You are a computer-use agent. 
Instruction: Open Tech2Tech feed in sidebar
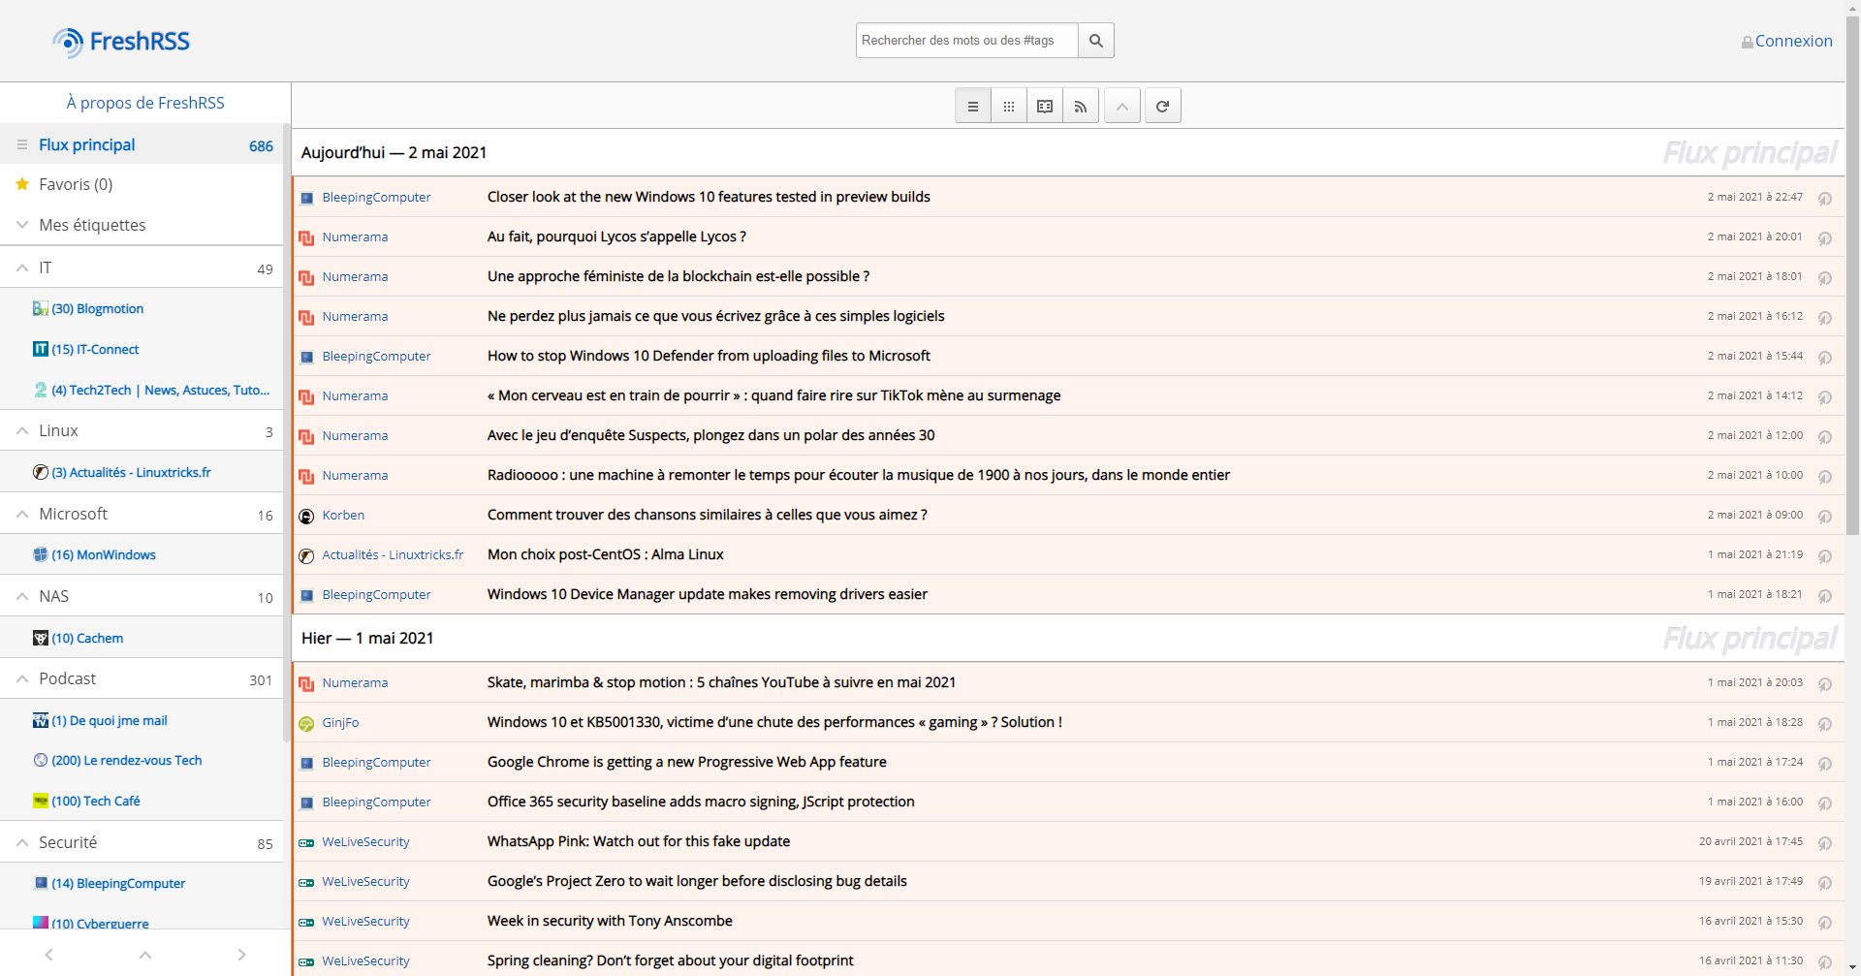click(x=161, y=390)
